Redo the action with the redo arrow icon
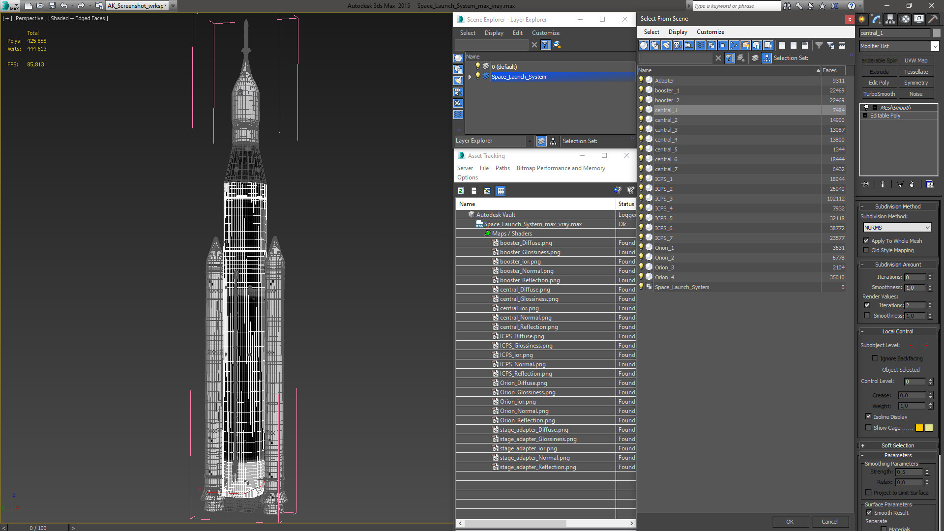Screen dimensions: 944x531 click(81, 6)
